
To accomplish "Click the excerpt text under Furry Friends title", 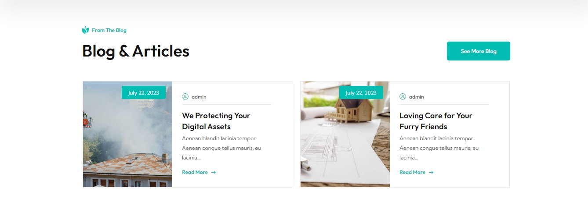I will pyautogui.click(x=439, y=148).
